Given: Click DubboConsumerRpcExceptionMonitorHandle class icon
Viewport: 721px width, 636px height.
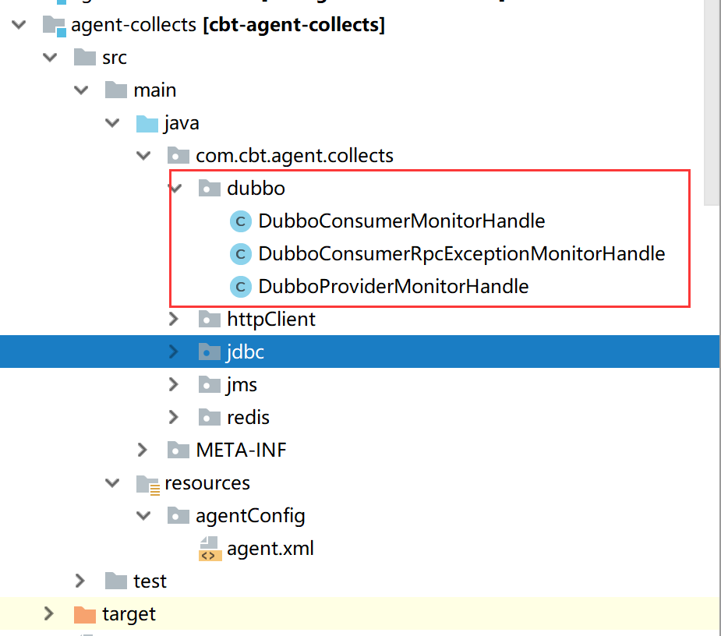Looking at the screenshot, I should pos(241,254).
